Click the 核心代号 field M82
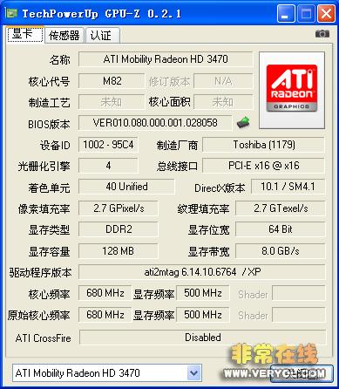 point(112,81)
